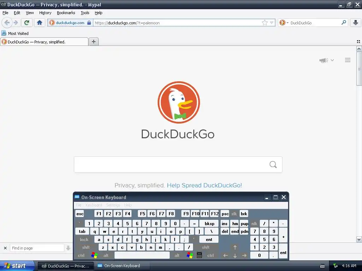Click the tray icon left of clock
362x271 pixels.
[335, 266]
